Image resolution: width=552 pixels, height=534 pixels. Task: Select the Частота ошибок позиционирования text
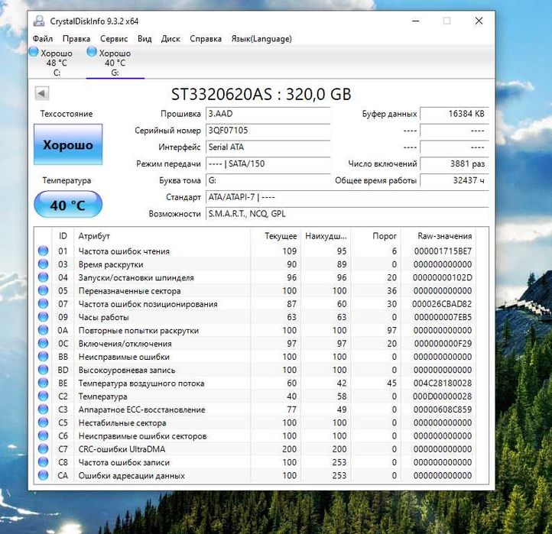(148, 304)
